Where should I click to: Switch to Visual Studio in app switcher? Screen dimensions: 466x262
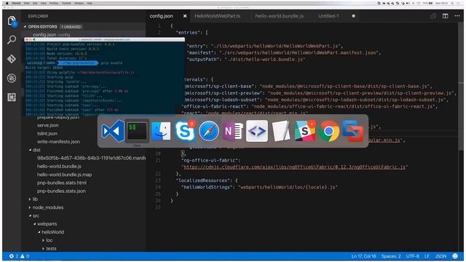tap(113, 131)
